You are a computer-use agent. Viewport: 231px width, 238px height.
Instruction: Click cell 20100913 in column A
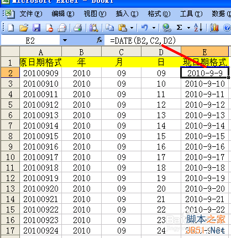(41, 115)
